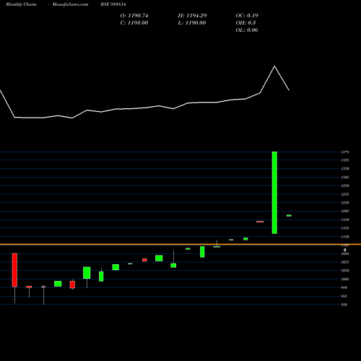Click the low value "L: 1190.00"
361x361 pixels.
point(192,23)
